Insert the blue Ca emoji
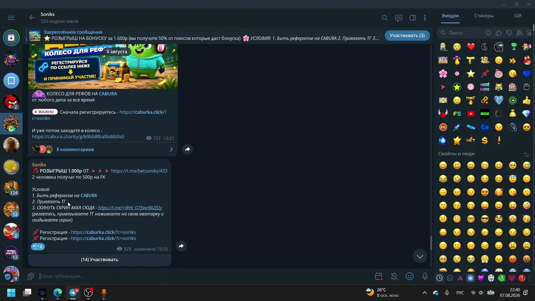Image resolution: width=535 pixels, height=301 pixels. [x=485, y=127]
